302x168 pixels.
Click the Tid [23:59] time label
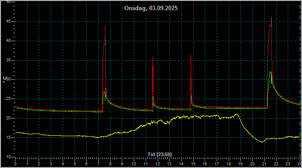(159, 154)
